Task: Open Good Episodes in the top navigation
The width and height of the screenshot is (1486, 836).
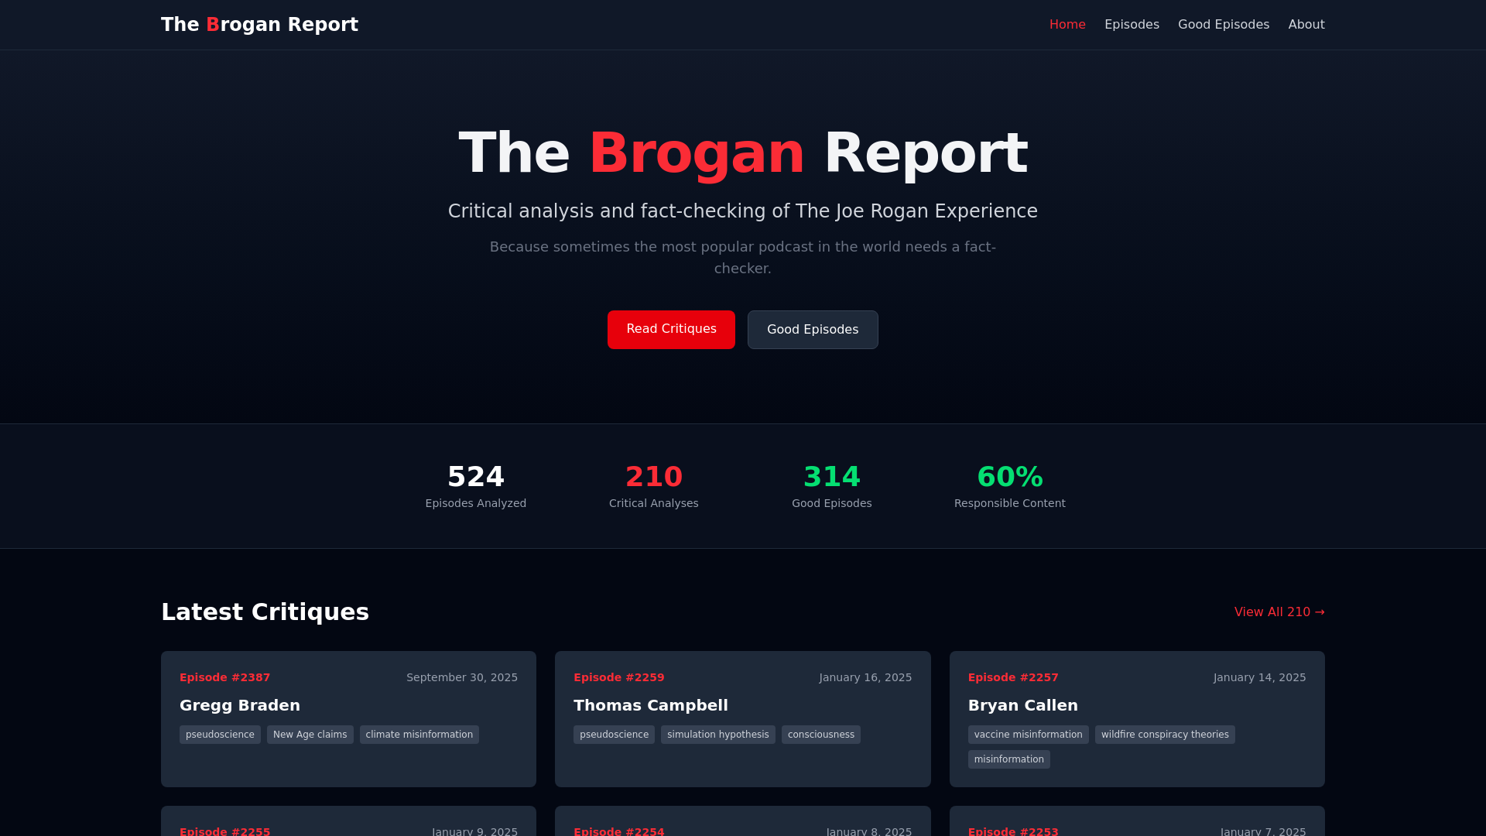Action: tap(1224, 25)
